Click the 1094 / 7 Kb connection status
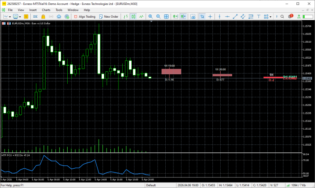315x188 pixels. 297,185
